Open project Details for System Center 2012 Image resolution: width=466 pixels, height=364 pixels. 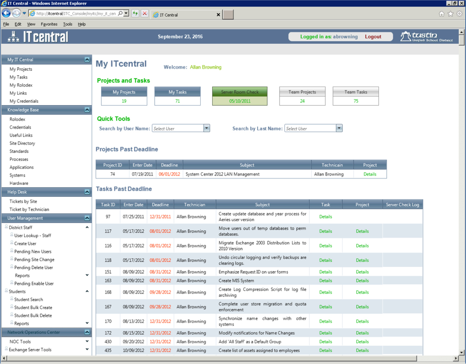[x=370, y=174]
